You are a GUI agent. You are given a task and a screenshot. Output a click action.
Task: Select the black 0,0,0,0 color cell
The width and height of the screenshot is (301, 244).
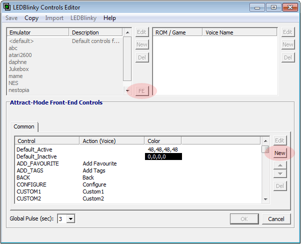[163, 156]
